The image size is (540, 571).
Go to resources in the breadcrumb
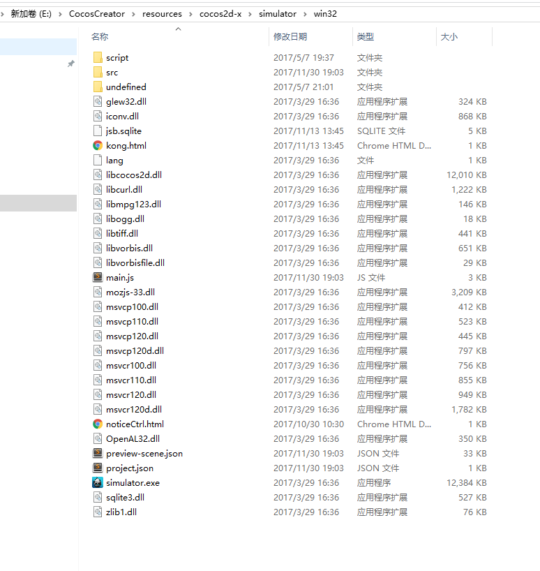click(162, 14)
